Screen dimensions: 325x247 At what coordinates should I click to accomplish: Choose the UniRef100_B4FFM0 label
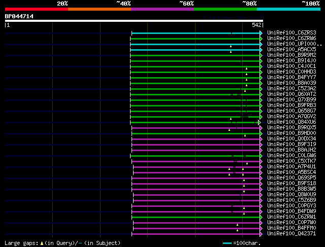(291, 228)
